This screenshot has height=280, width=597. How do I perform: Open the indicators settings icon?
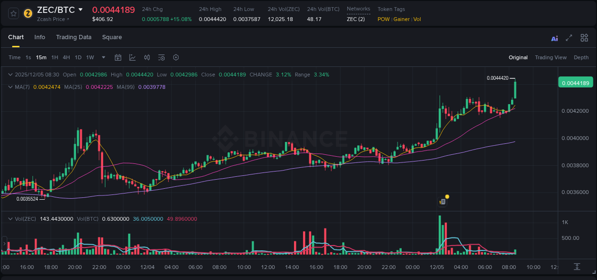[161, 57]
